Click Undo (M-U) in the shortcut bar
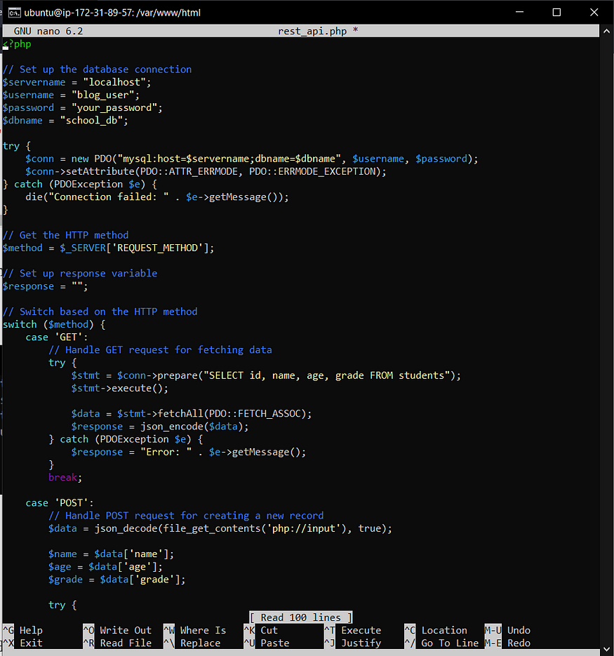Image resolution: width=614 pixels, height=656 pixels. 519,630
